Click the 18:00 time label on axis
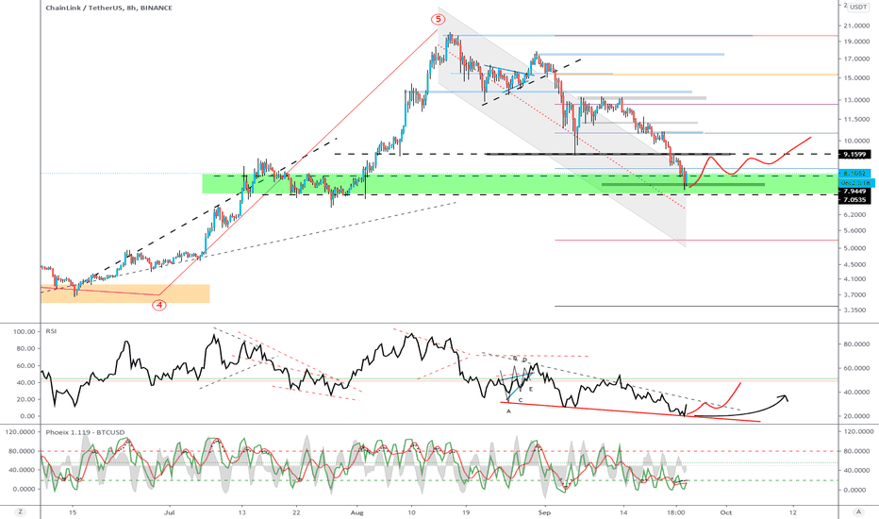Viewport: 879px width, 519px height. coord(676,512)
